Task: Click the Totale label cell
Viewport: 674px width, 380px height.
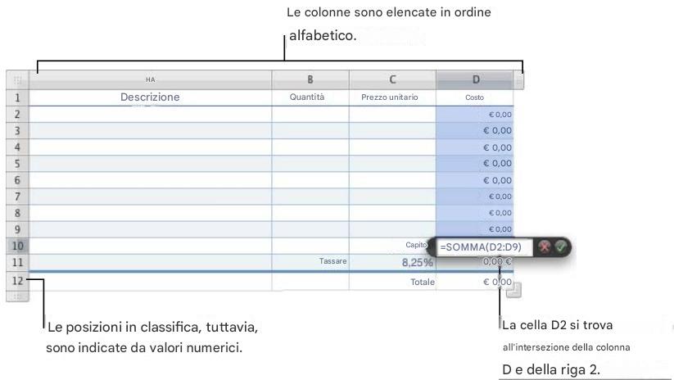Action: click(x=392, y=282)
